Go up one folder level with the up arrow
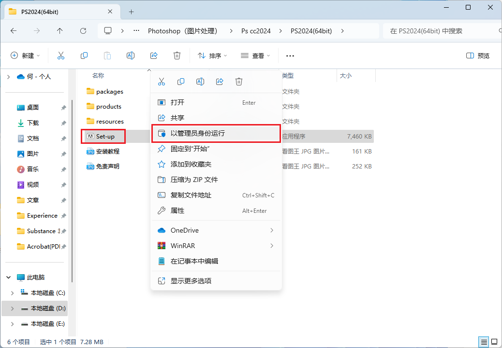Viewport: 502px width, 348px height. click(60, 31)
